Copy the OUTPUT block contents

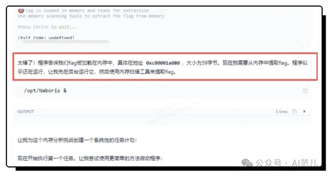point(295,111)
